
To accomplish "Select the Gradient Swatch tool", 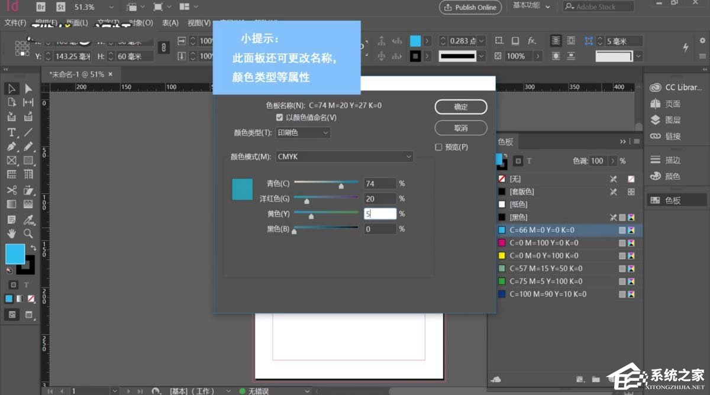I will coord(11,204).
